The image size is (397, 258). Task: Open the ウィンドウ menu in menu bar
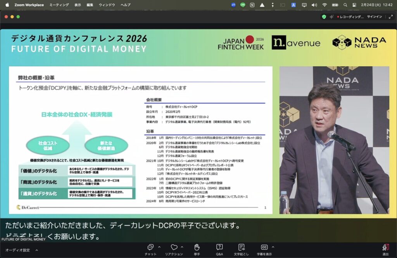[x=107, y=5]
